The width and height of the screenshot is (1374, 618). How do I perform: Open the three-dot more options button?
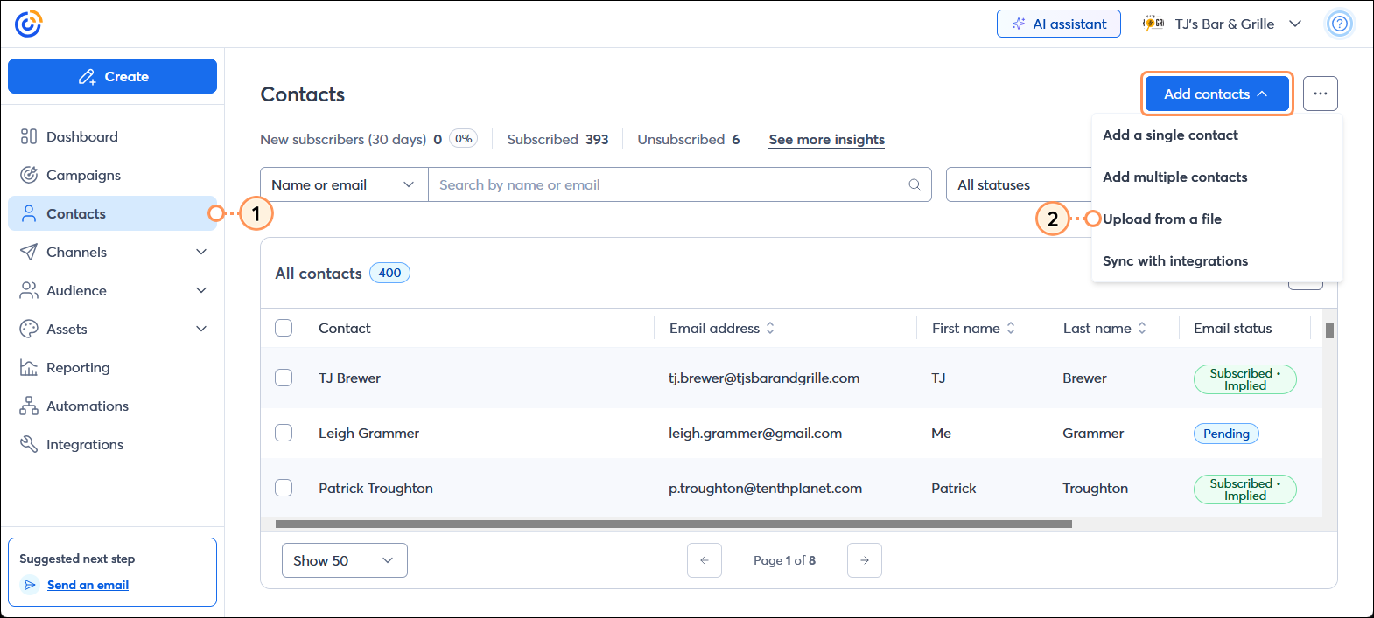pyautogui.click(x=1320, y=94)
